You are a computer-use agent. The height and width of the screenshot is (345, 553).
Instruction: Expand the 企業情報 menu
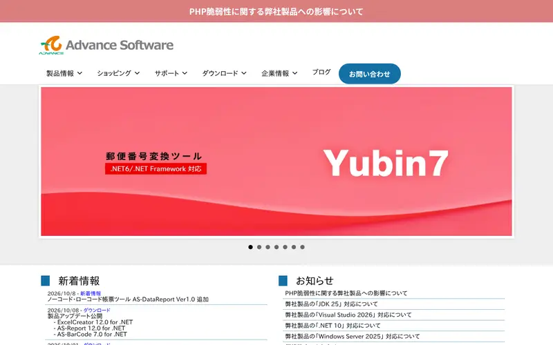[279, 73]
